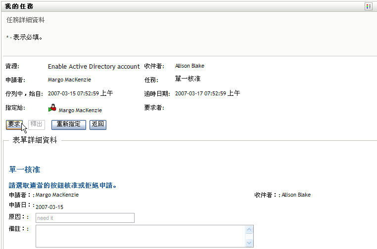Click the 'Enable Active Directory account' resource text
Image resolution: width=377 pixels, height=249 pixels.
pyautogui.click(x=94, y=66)
